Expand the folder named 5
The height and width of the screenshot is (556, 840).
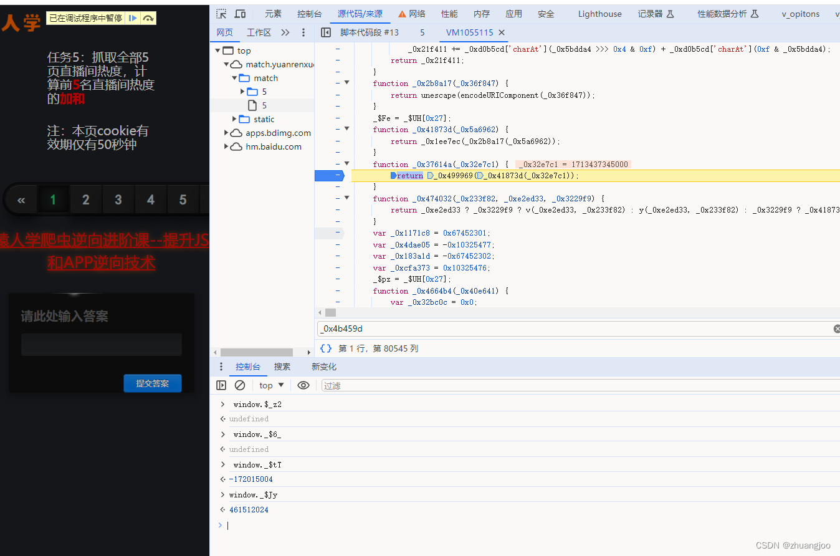coord(243,92)
